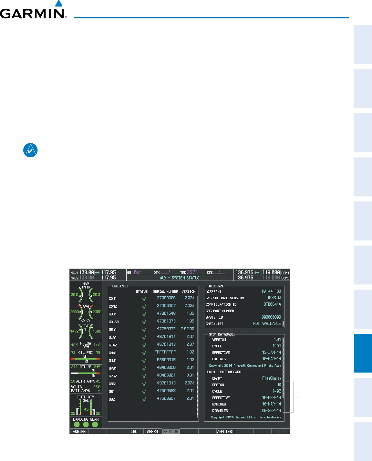The width and height of the screenshot is (372, 461).
Task: Click the COM1 frequency swap arrow
Action: (x=257, y=272)
